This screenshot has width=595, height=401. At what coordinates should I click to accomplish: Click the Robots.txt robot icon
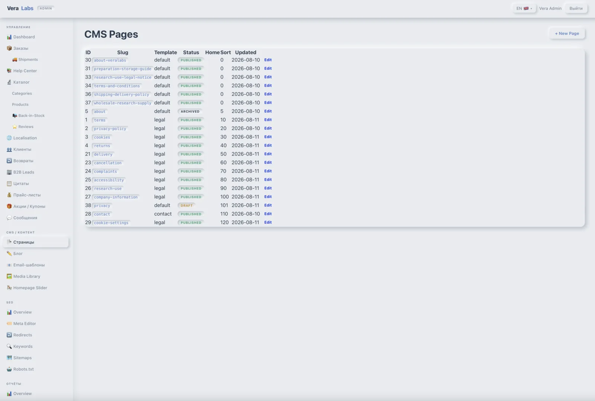9,369
